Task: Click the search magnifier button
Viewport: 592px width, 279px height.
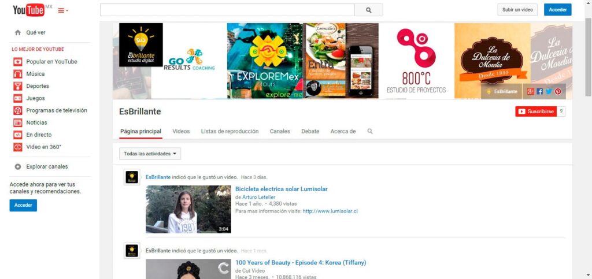Action: pyautogui.click(x=368, y=10)
